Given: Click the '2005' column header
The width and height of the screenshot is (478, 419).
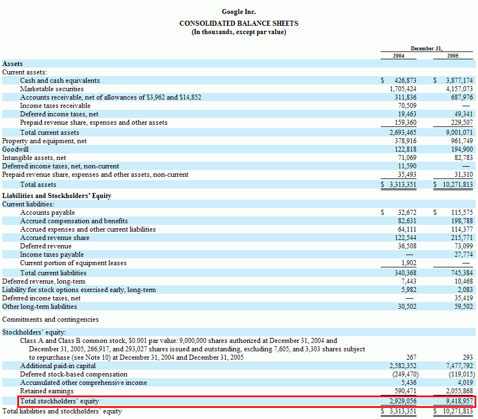Looking at the screenshot, I should [x=453, y=56].
